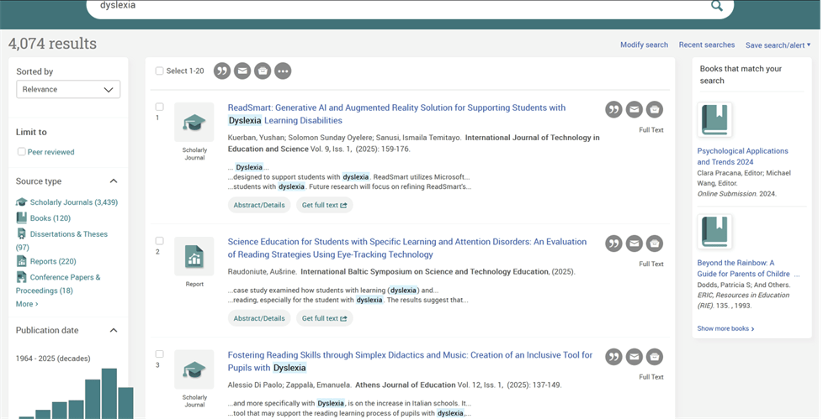
Task: Open the Relevance sort dropdown
Action: pos(68,89)
